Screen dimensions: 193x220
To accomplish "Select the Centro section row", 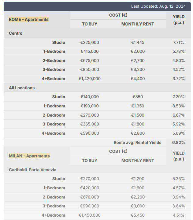I will (x=97, y=33).
